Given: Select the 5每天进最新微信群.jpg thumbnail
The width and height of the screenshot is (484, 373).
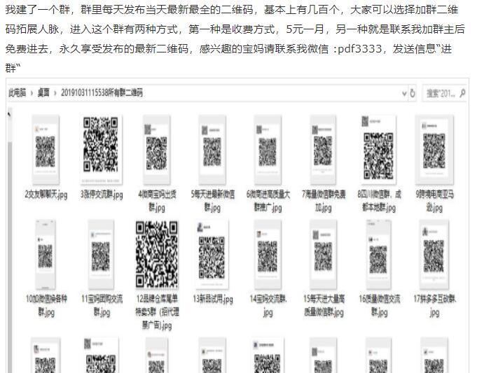Looking at the screenshot, I should (212, 150).
